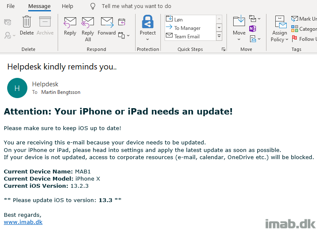This screenshot has height=229, width=317.
Task: Open the Actions dropdown in Move group
Action: point(255,39)
